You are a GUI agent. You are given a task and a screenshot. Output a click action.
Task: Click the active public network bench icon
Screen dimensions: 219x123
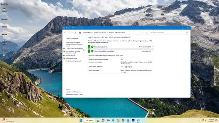click(121, 67)
